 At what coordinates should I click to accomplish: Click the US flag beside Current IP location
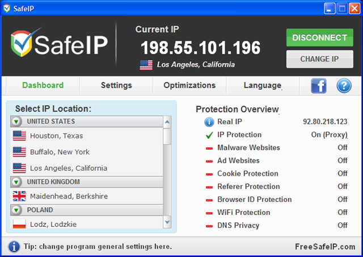(146, 65)
